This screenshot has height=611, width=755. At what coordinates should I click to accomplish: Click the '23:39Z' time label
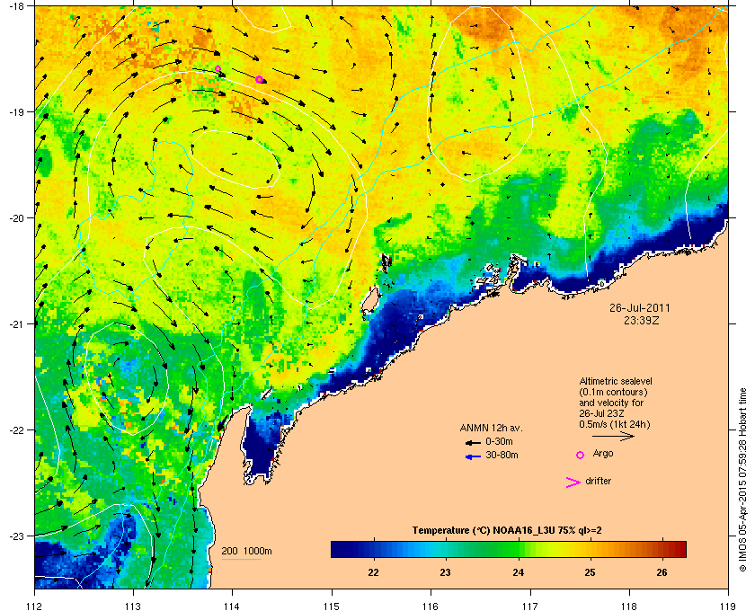click(x=641, y=320)
